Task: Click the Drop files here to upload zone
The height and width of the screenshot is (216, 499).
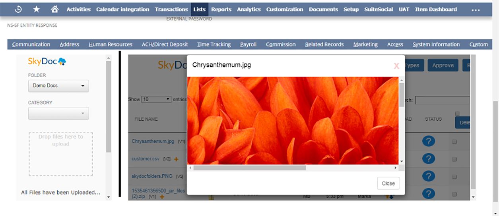Action: tap(60, 154)
